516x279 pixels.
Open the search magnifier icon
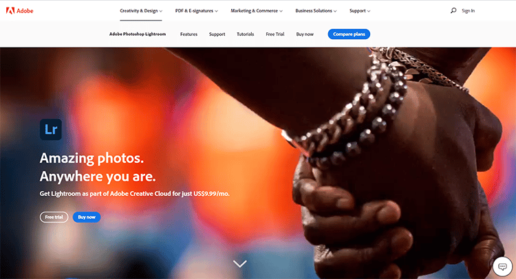tap(453, 10)
